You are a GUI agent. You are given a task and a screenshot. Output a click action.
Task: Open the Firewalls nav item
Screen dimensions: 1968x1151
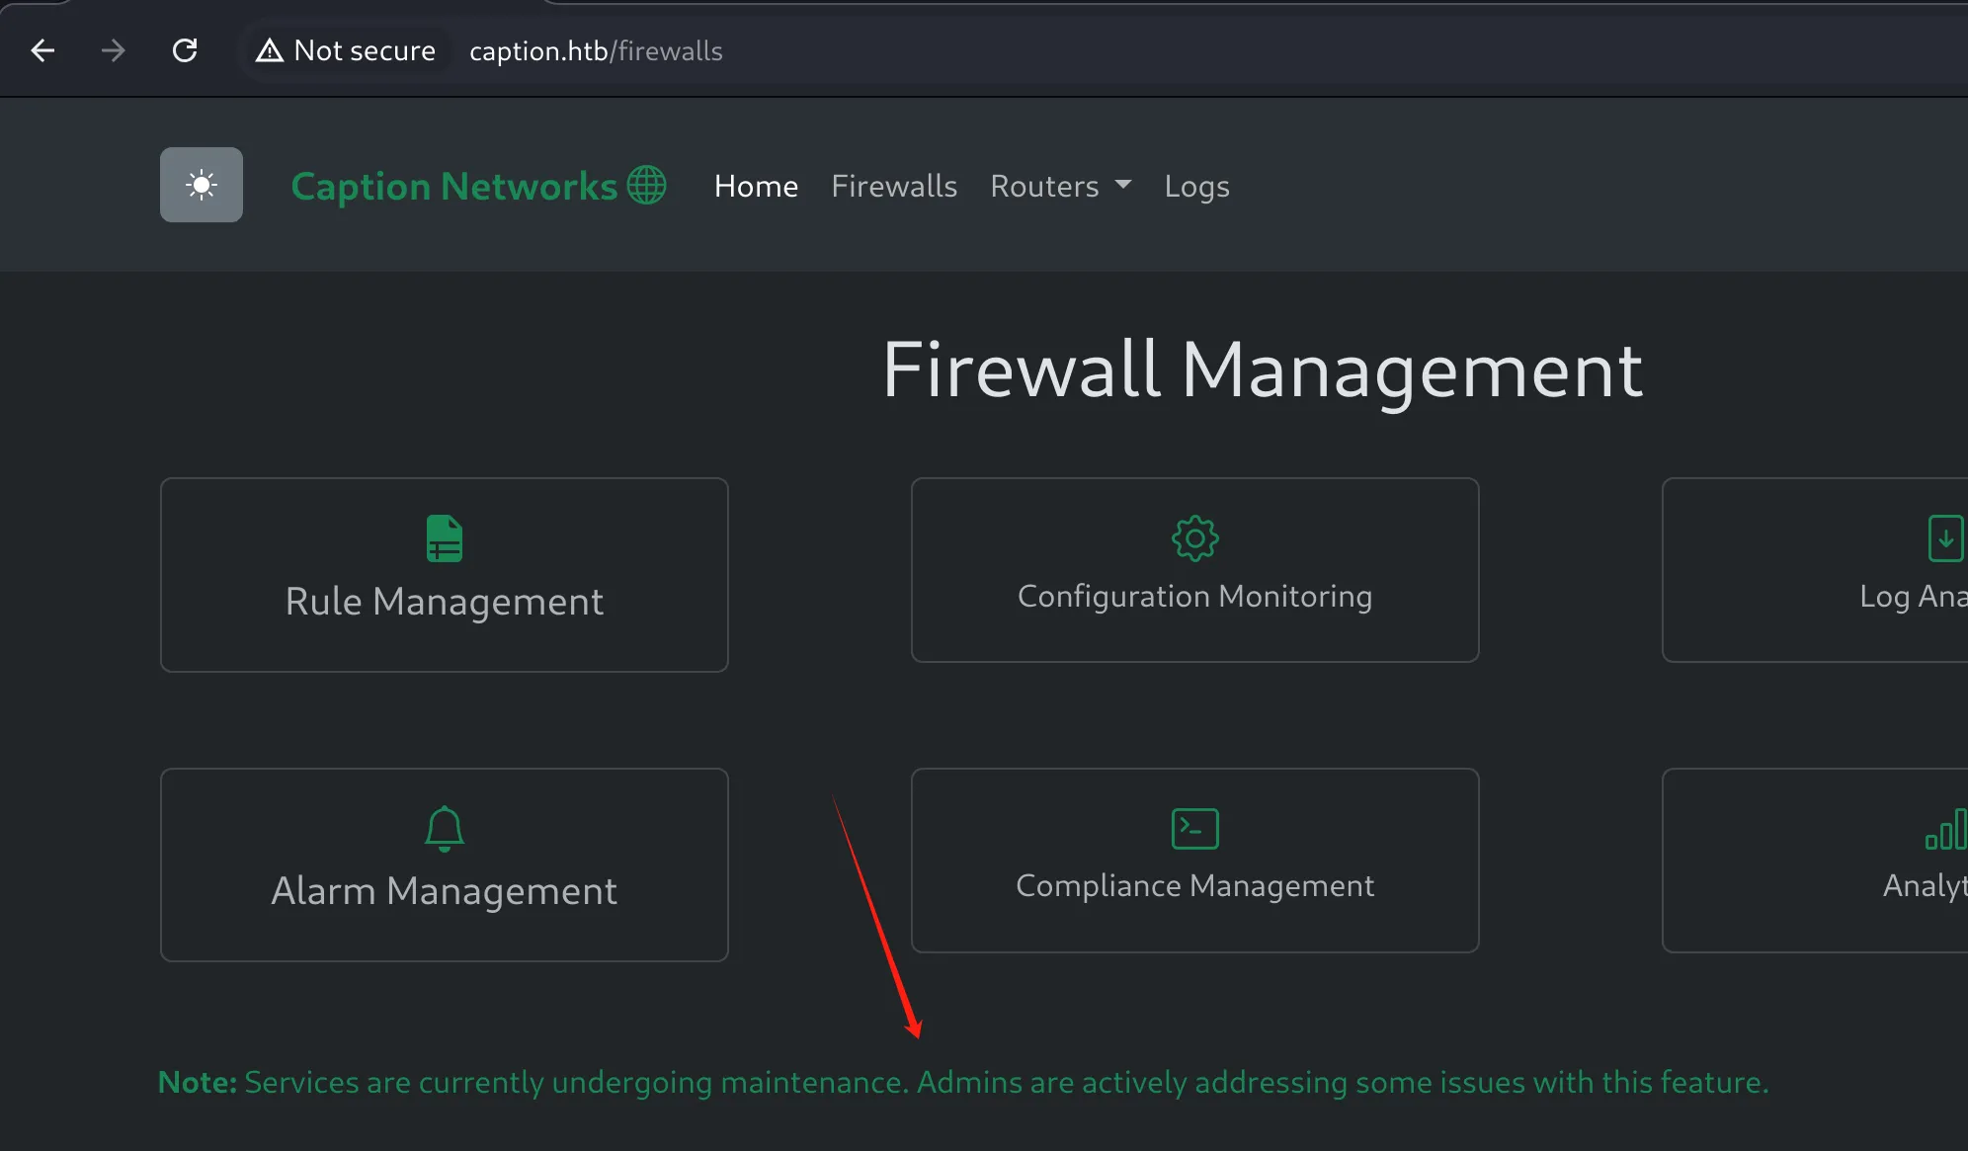point(894,186)
